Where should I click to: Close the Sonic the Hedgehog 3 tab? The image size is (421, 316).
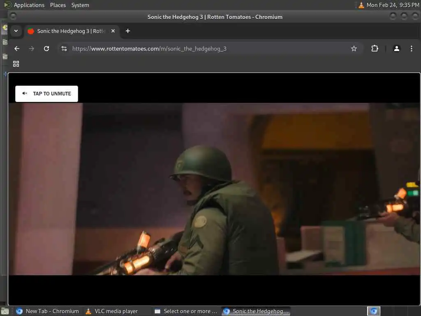tap(113, 31)
